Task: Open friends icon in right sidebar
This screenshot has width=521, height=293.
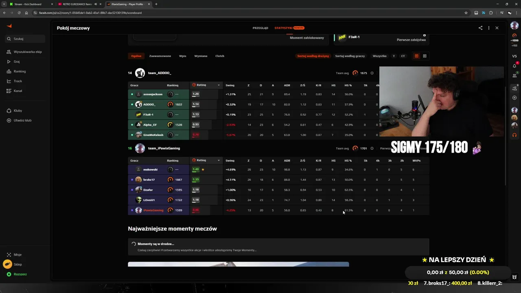Action: point(514,75)
